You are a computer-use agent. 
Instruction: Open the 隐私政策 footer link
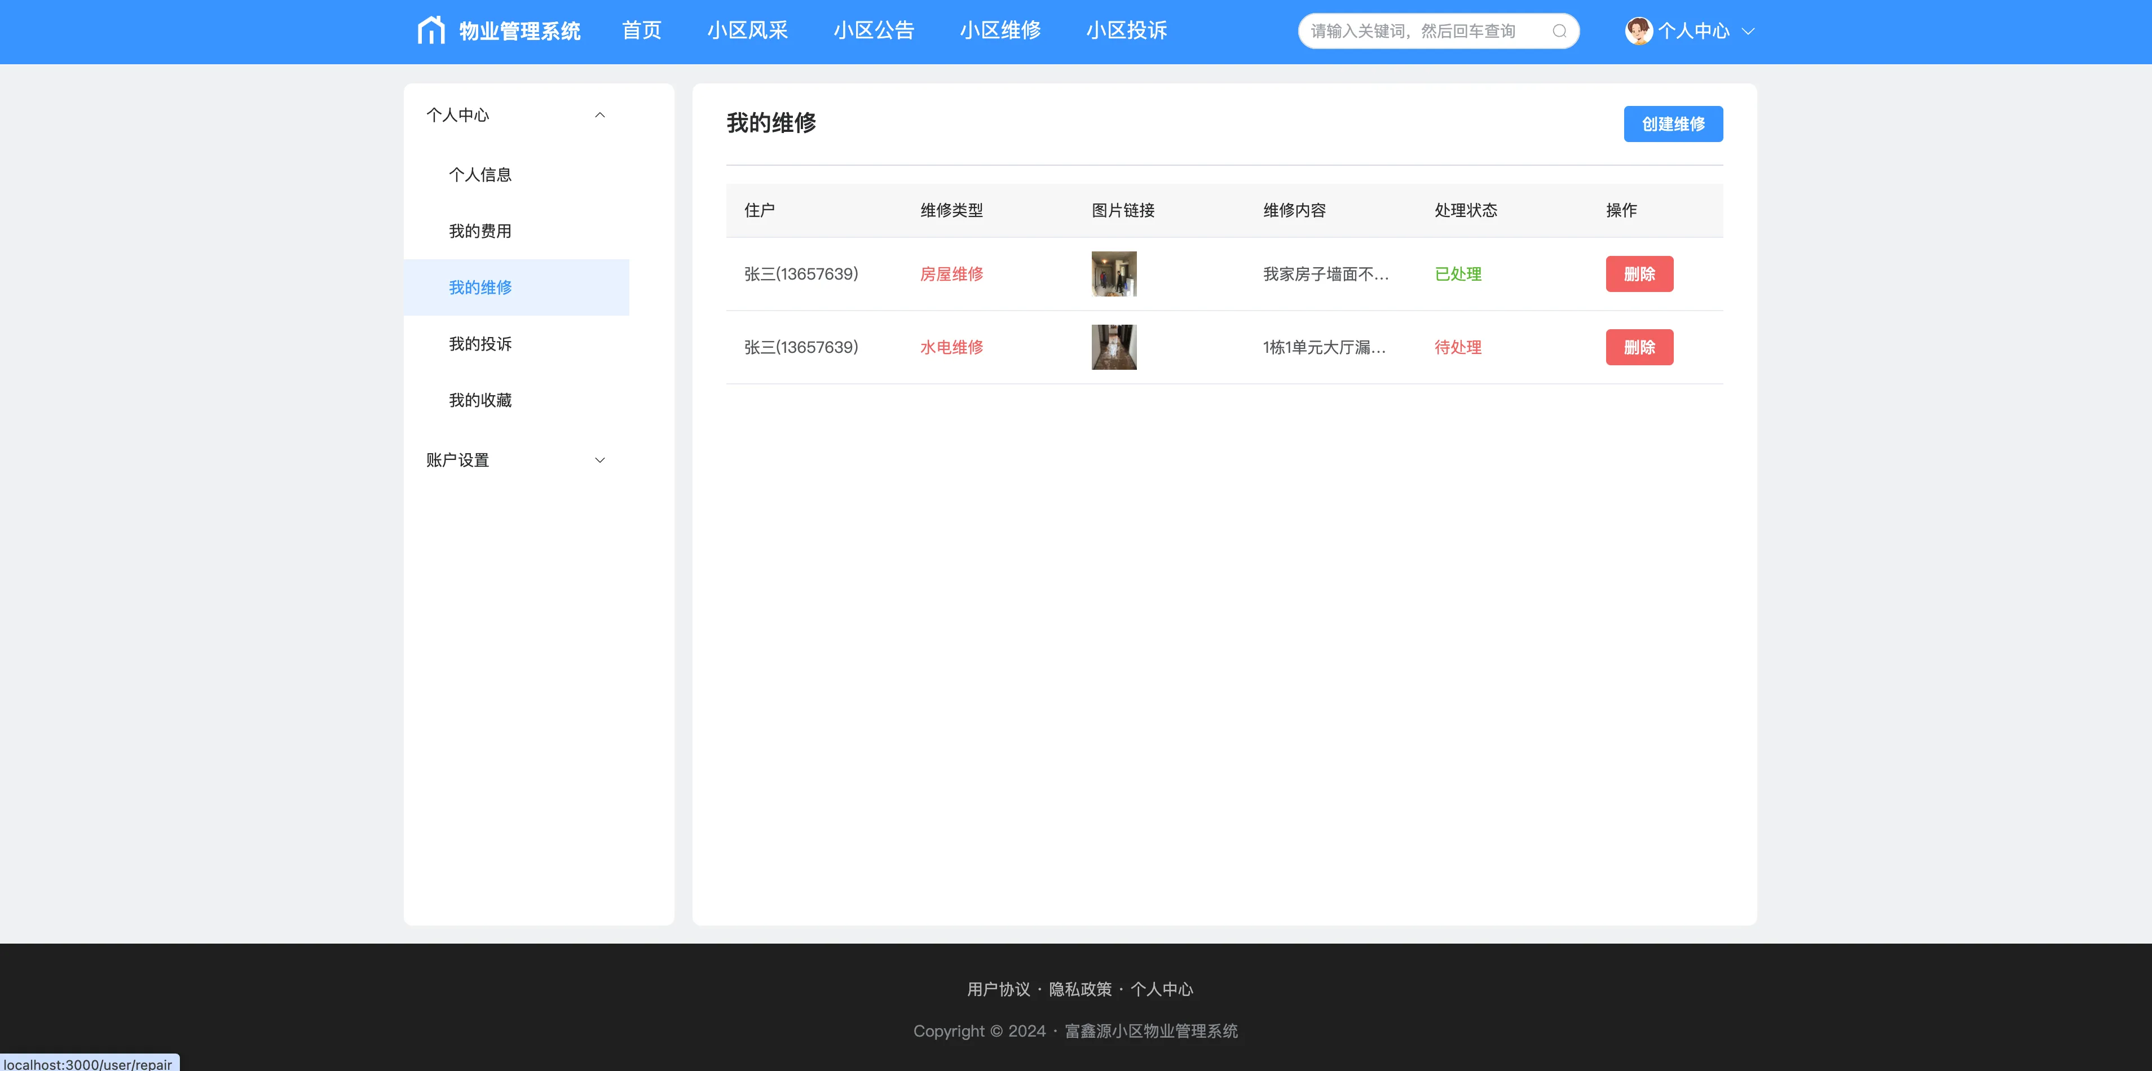pyautogui.click(x=1080, y=989)
